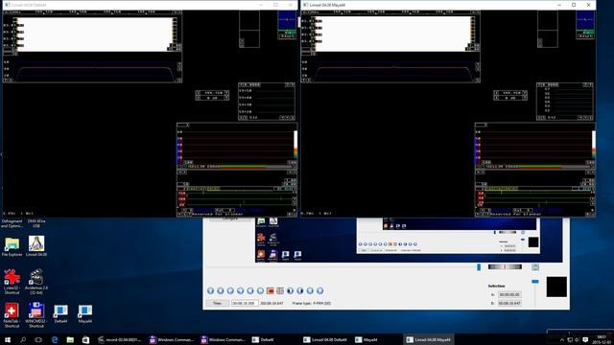Go to last frame in Avidemux
The image size is (614, 345).
[x=319, y=290]
